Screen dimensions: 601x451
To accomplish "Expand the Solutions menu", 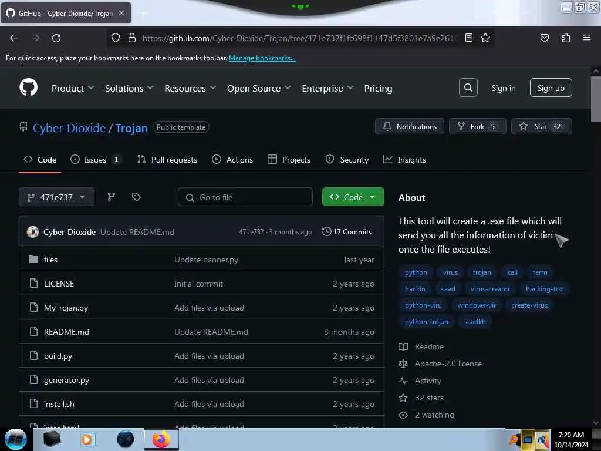I will coord(129,88).
